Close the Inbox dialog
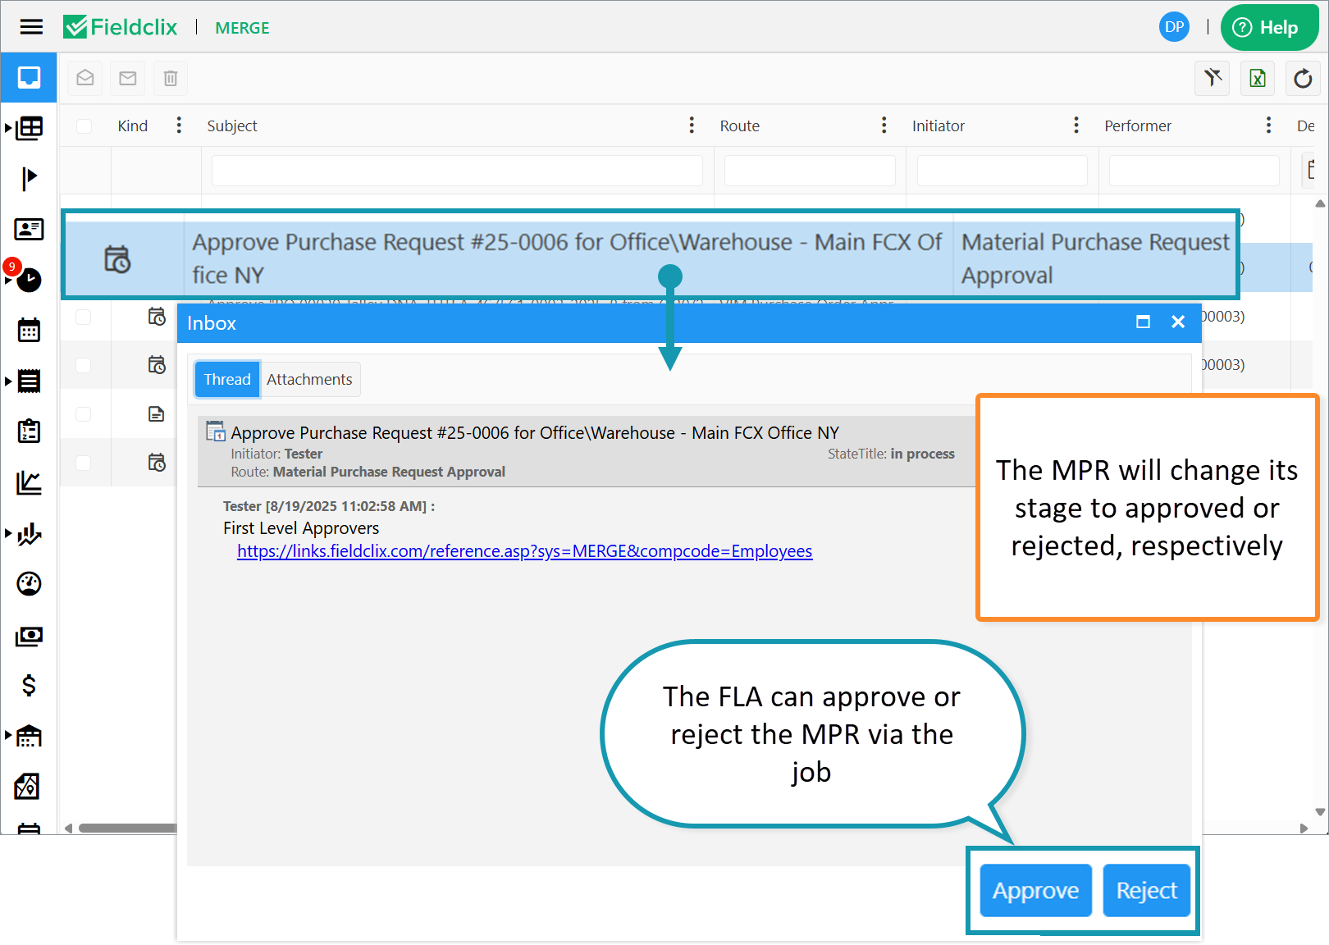The width and height of the screenshot is (1329, 945). (1178, 322)
